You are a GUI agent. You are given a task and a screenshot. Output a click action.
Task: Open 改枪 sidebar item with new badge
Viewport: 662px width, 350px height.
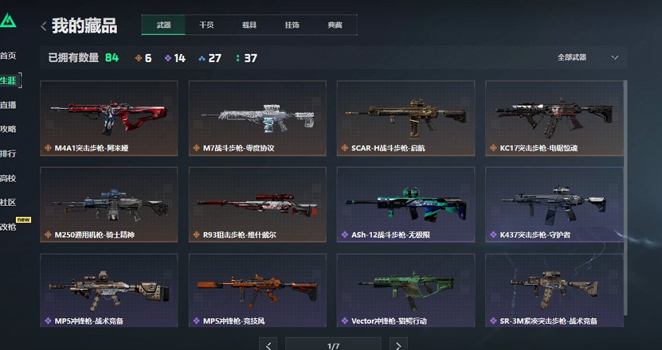[8, 227]
